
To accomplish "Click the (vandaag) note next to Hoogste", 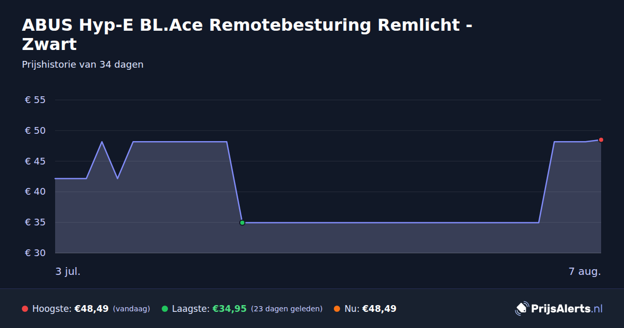I will (131, 309).
